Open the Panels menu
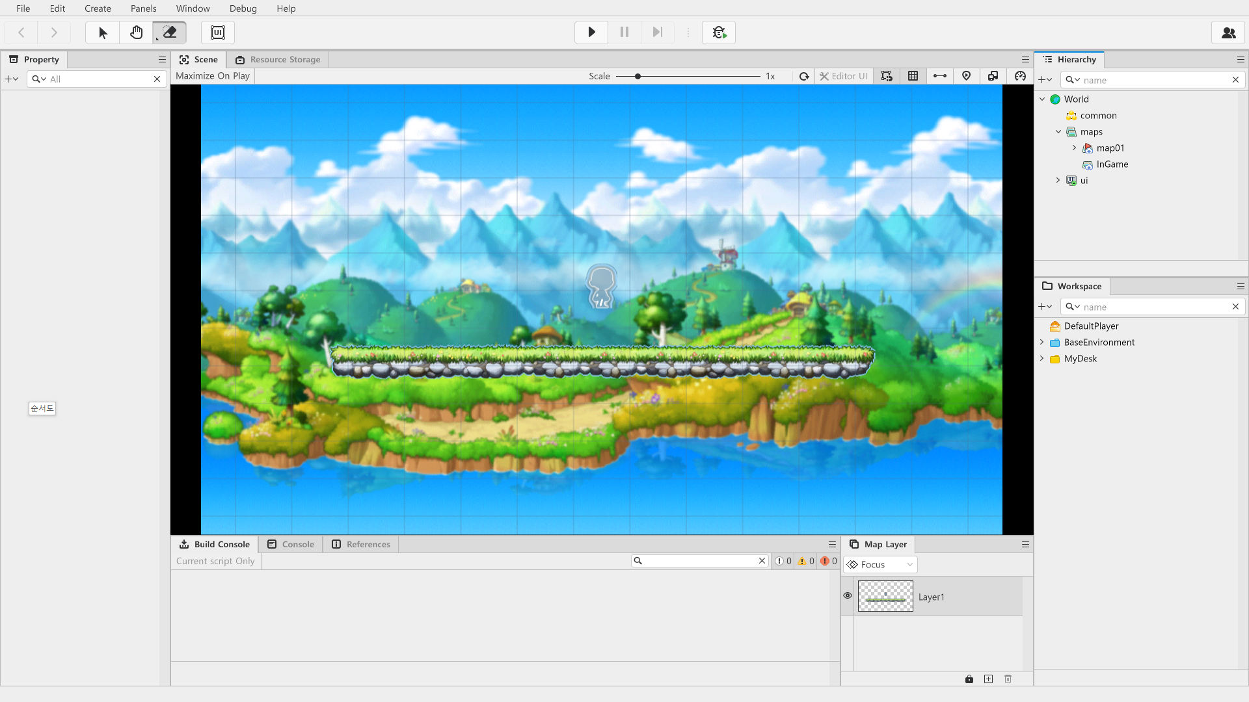The height and width of the screenshot is (702, 1249). [143, 8]
